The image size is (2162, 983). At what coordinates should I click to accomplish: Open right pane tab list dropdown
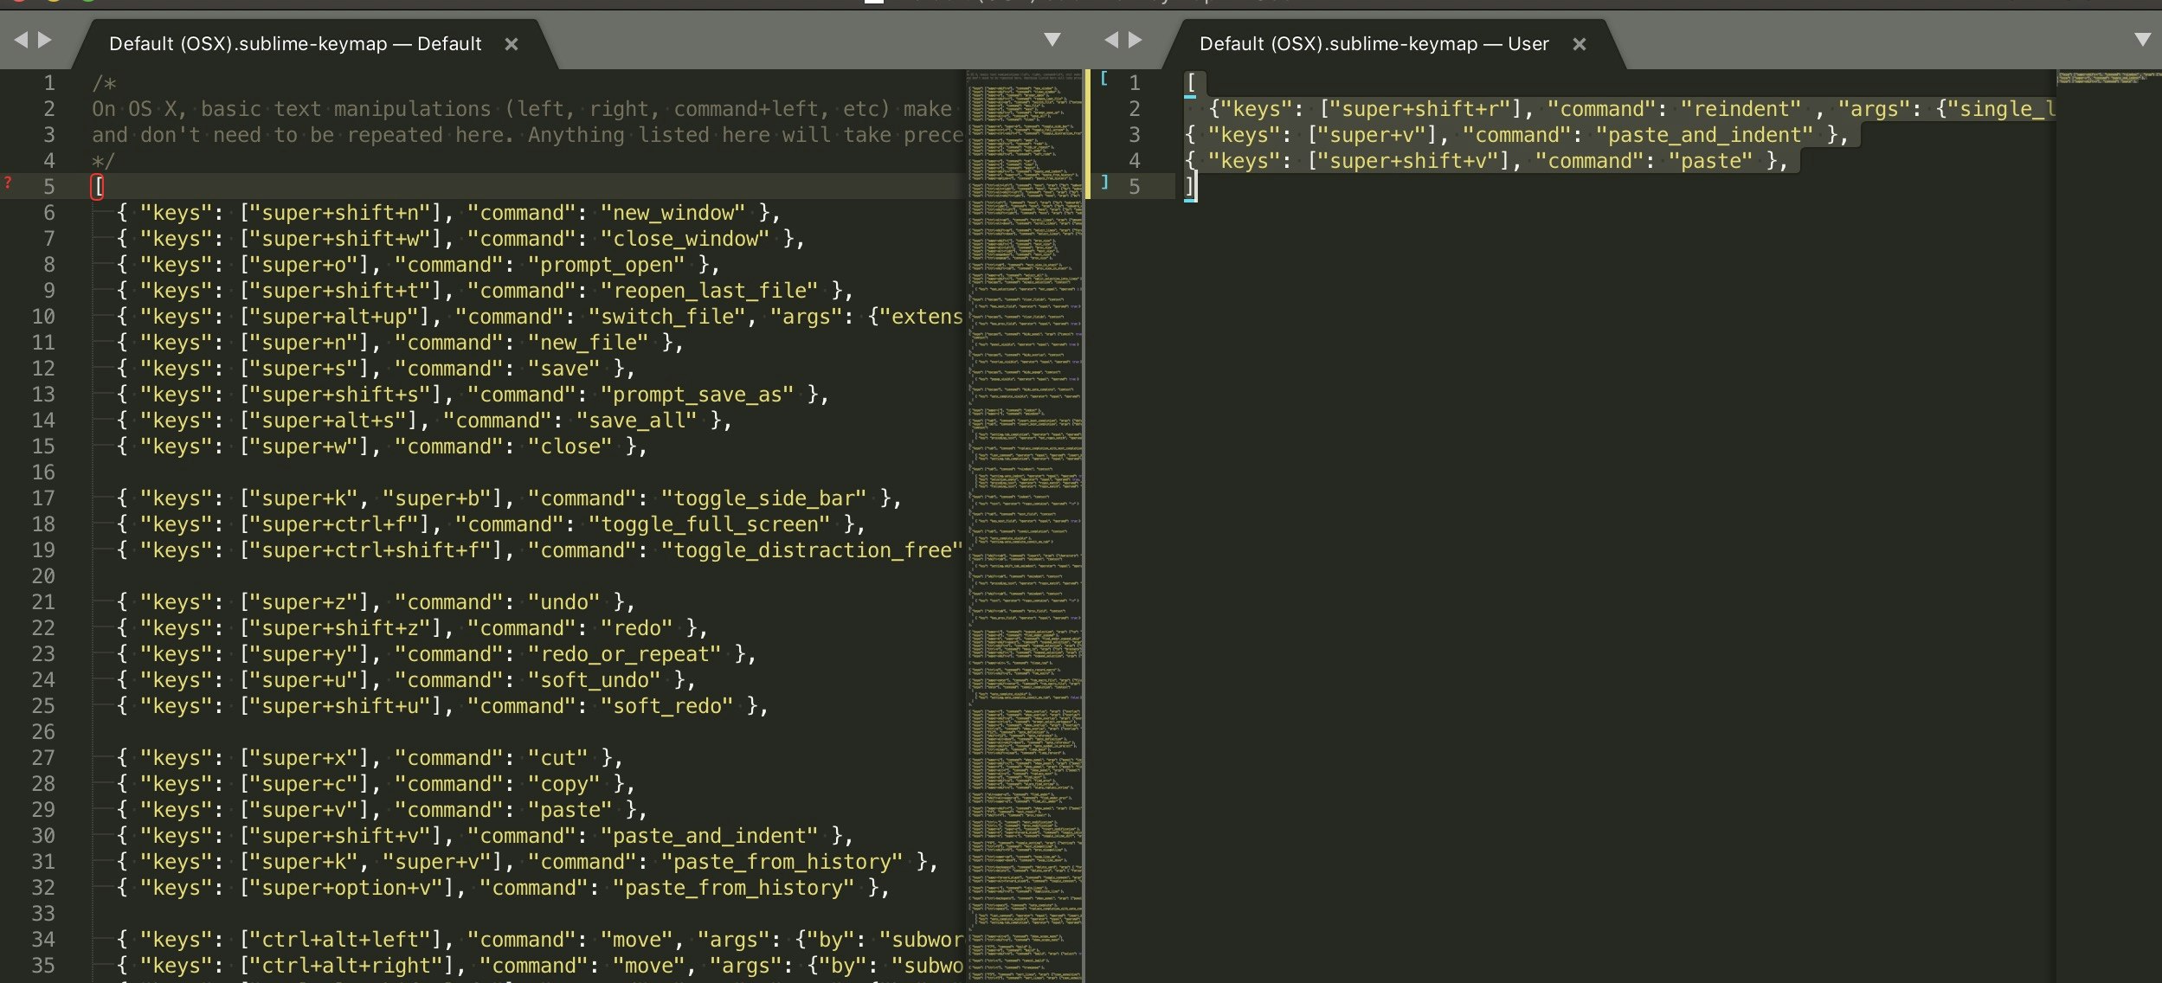click(2143, 40)
